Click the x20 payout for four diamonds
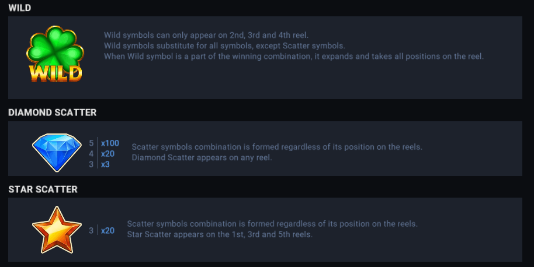The height and width of the screenshot is (267, 534). tap(108, 153)
